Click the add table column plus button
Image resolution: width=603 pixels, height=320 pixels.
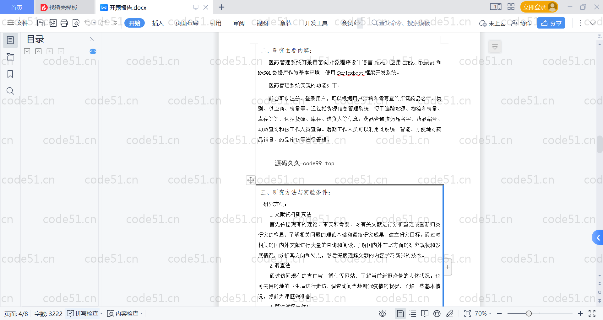pos(448,267)
